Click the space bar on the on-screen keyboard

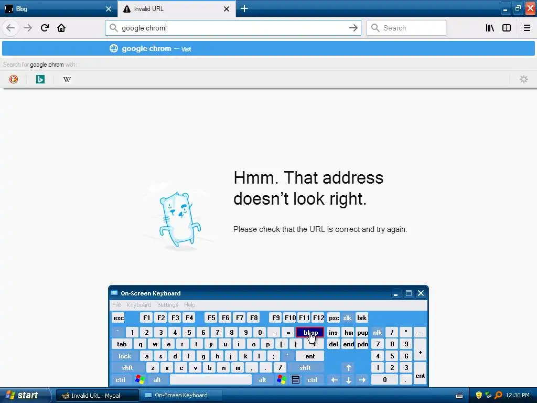(211, 380)
